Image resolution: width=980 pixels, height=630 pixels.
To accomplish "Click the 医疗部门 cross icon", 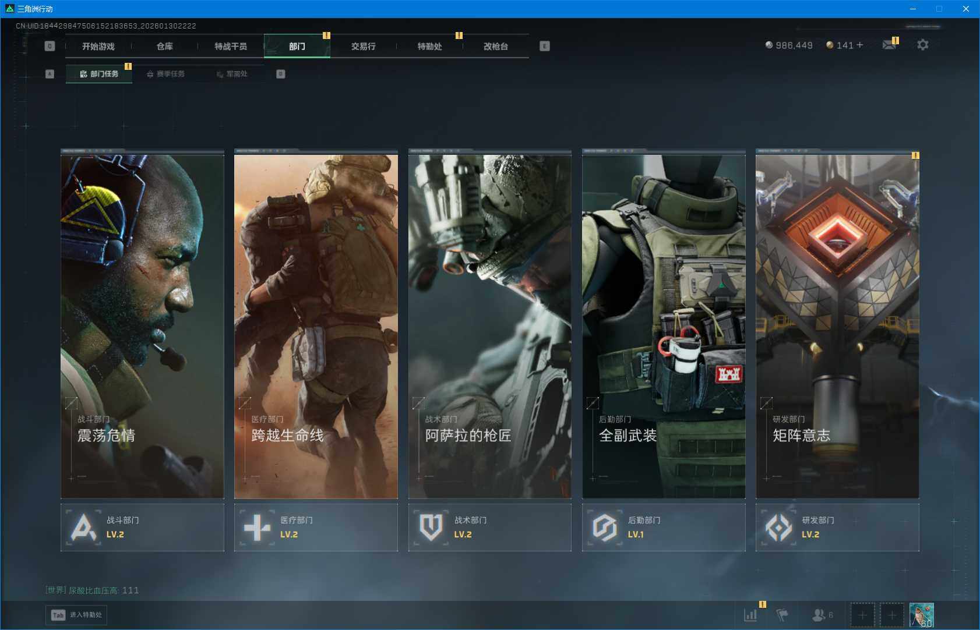I will (x=257, y=528).
